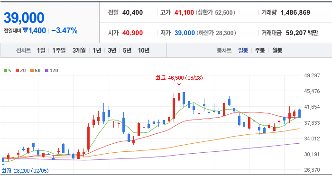The height and width of the screenshot is (176, 332).
Task: Click the change amount 1,400
Action: click(37, 31)
